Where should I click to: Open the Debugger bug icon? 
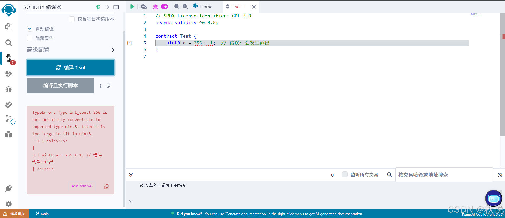pos(9,89)
